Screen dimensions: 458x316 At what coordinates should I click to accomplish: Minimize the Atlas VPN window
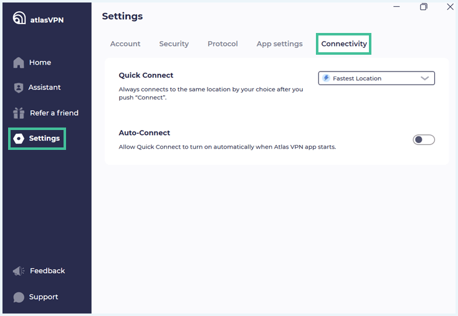(396, 6)
